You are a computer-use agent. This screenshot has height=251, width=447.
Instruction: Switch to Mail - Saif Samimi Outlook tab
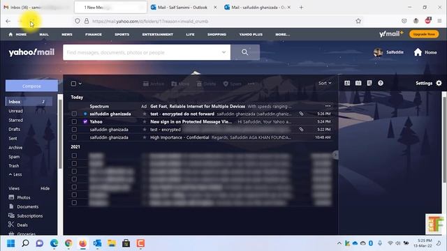[183, 8]
